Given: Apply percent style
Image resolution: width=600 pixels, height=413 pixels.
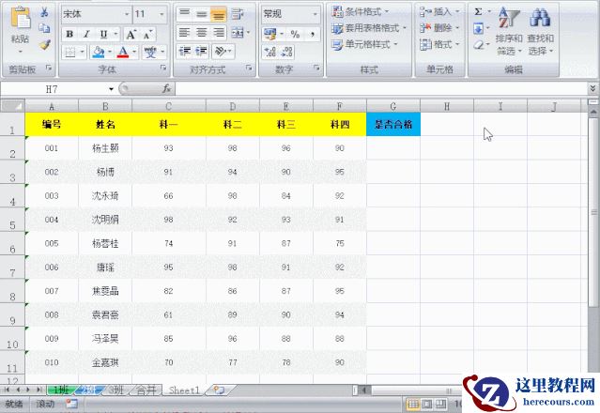Looking at the screenshot, I should pos(295,34).
